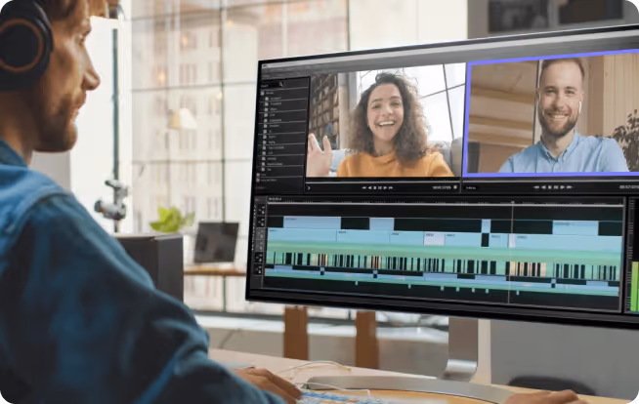Click the small icon beside left preview timecode
Image resolution: width=639 pixels, height=404 pixels.
pyautogui.click(x=455, y=187)
